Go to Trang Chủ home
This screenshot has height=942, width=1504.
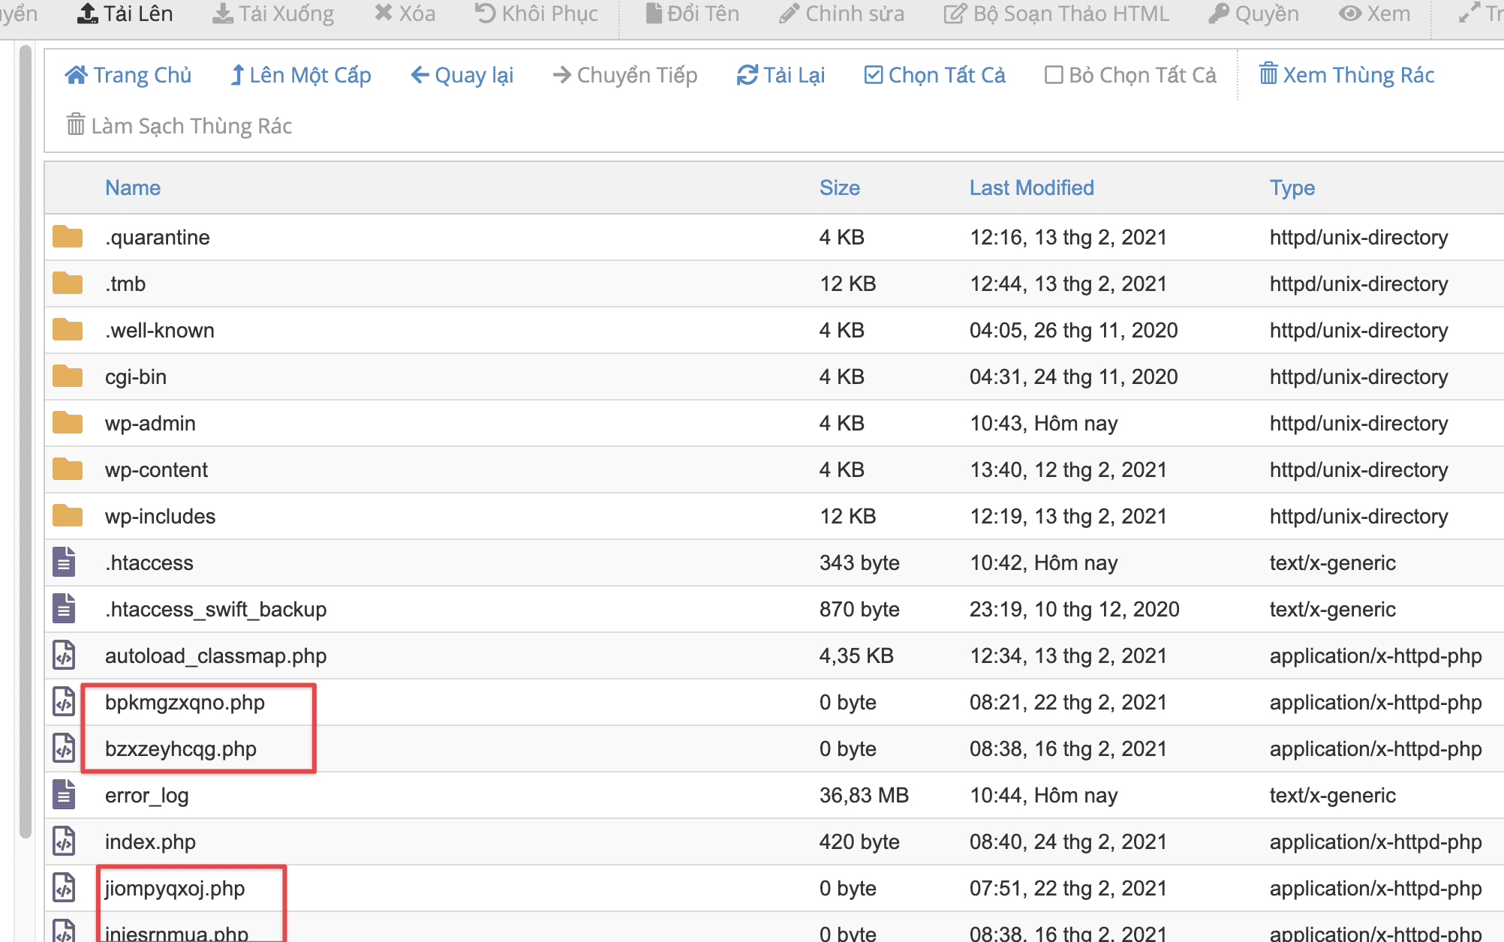128,75
